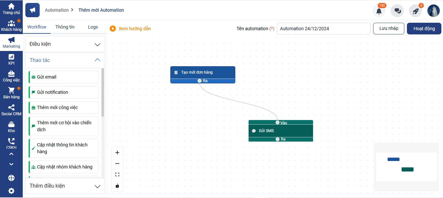Click the Tên automation input field
The width and height of the screenshot is (443, 198).
pos(323,29)
